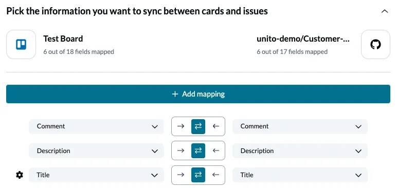The height and width of the screenshot is (188, 397).
Task: Collapse the sync information section chevron
Action: 385,11
